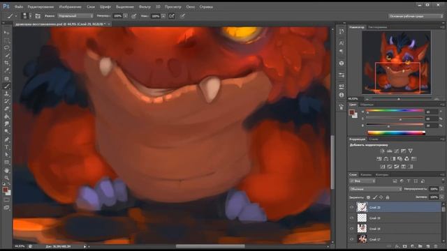Hide layer Слой 17
The image size is (447, 251).
352,239
